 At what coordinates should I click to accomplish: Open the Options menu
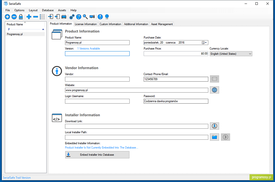[19, 10]
